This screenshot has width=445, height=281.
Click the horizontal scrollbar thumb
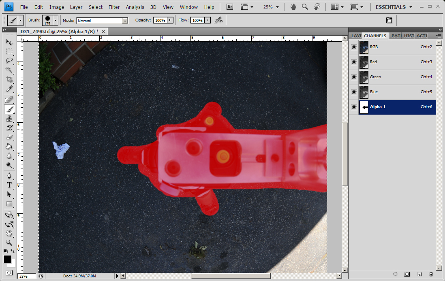[231, 276]
